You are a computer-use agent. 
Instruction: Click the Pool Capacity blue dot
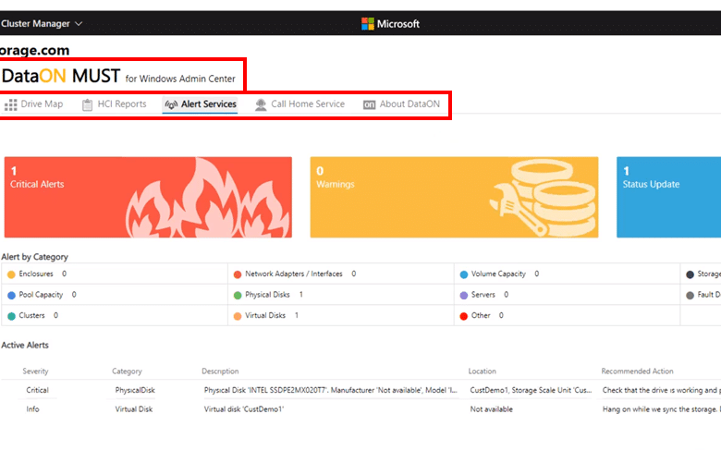[11, 295]
